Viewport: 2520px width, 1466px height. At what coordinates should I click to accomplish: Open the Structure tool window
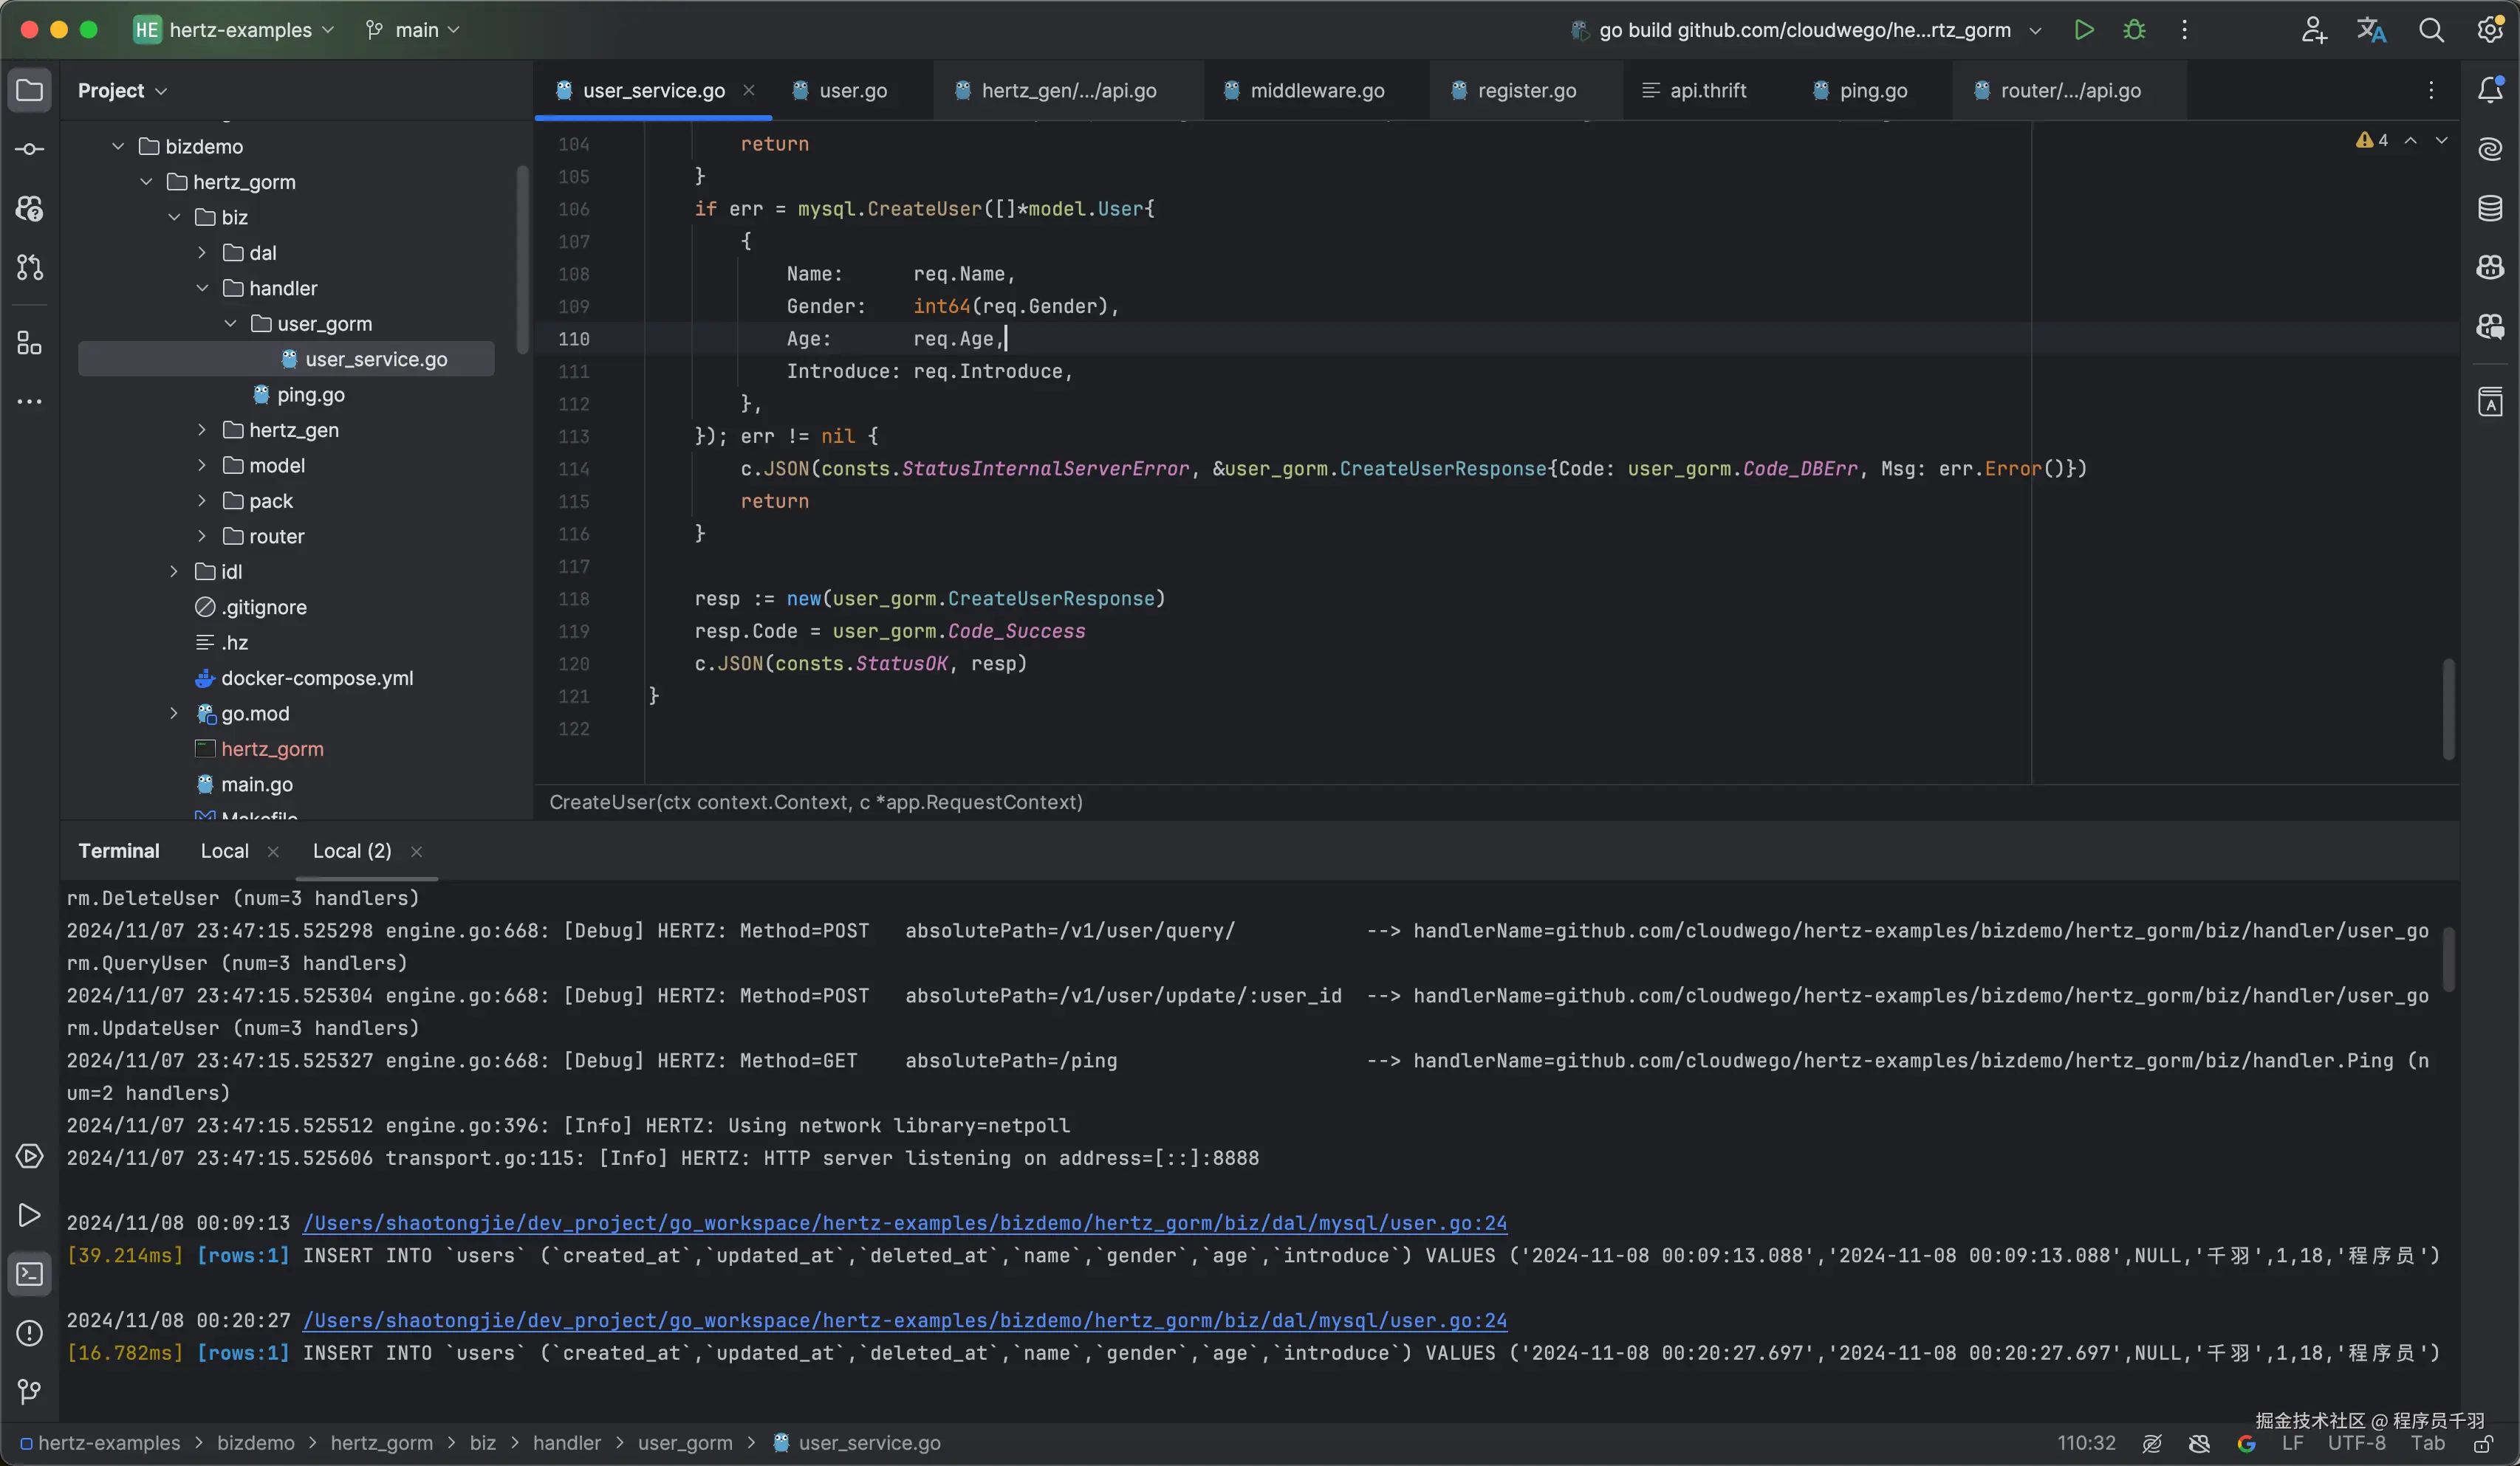(30, 343)
